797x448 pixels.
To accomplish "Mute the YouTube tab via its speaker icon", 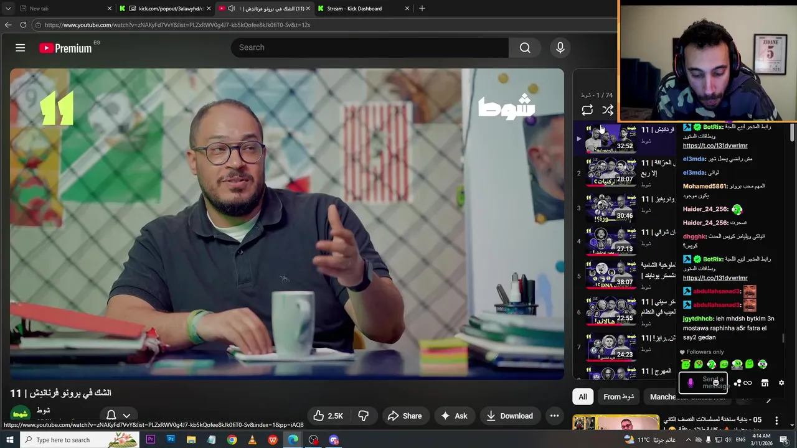I will tap(232, 9).
